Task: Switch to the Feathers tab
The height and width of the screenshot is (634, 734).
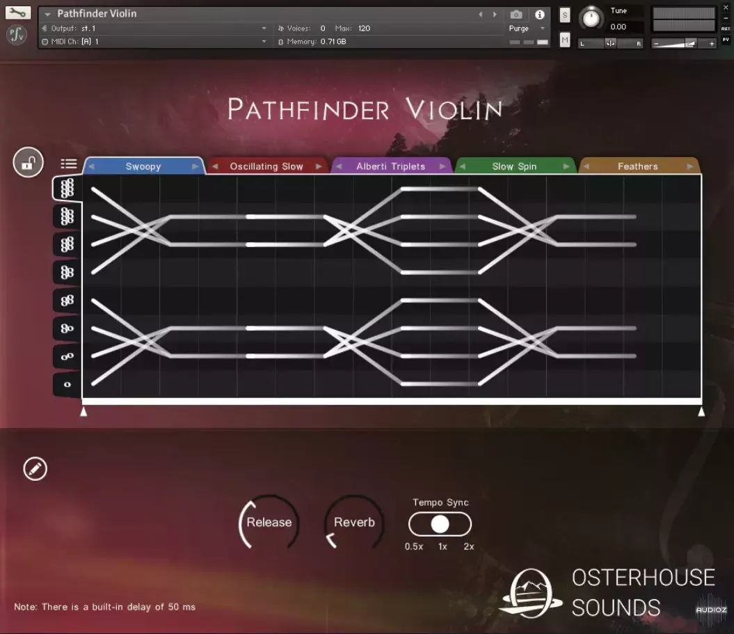Action: pos(637,167)
